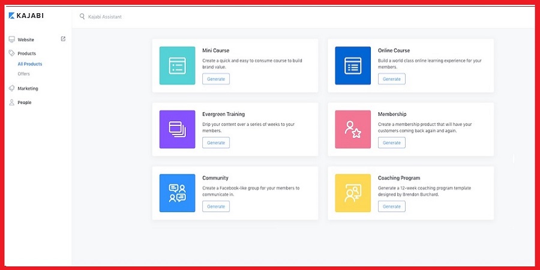Click the People person icon
Image resolution: width=540 pixels, height=270 pixels.
click(x=12, y=102)
